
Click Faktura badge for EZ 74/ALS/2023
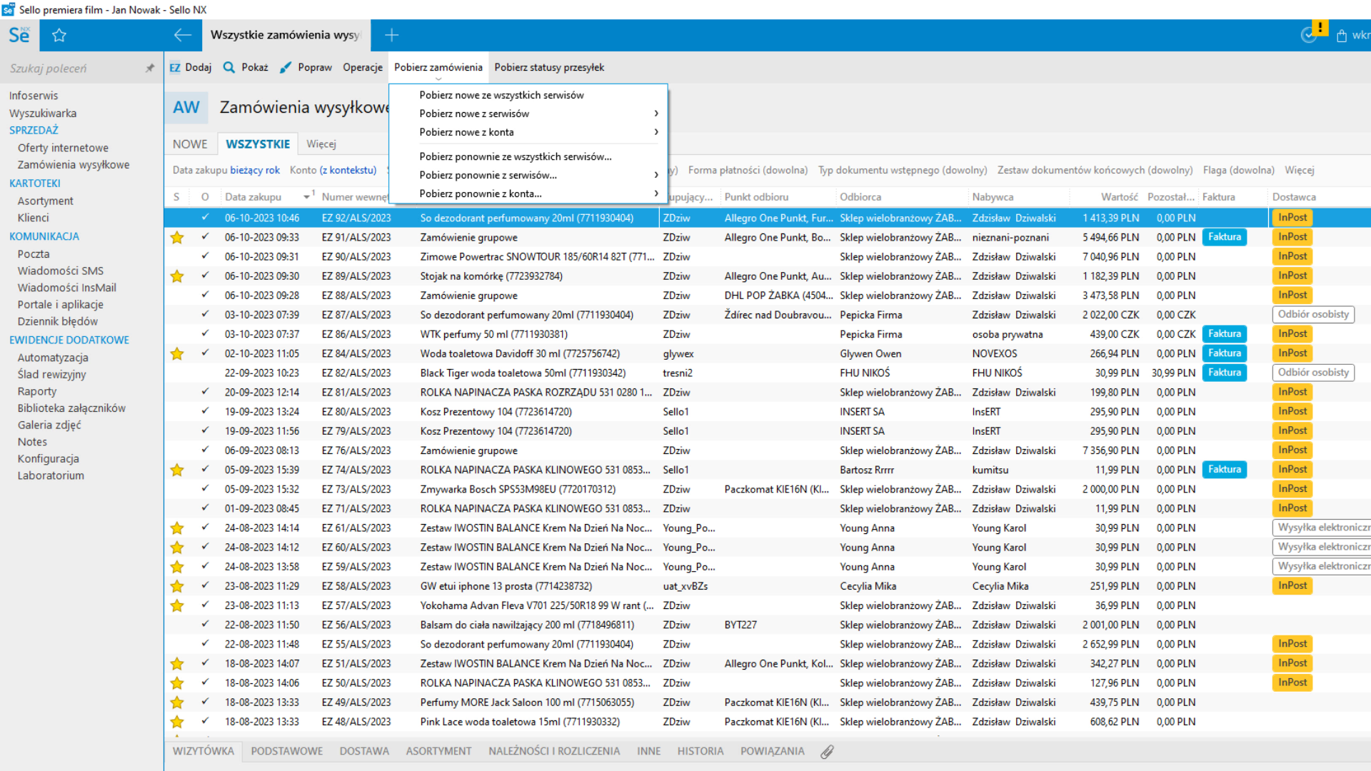point(1225,470)
